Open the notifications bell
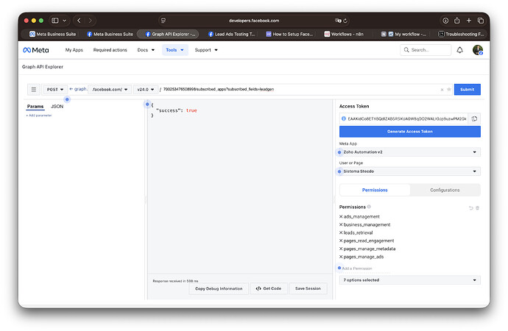This screenshot has height=331, width=508. click(x=459, y=50)
